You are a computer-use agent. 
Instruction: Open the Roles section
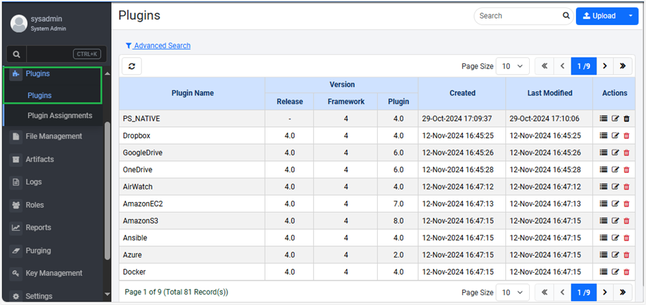pos(34,205)
